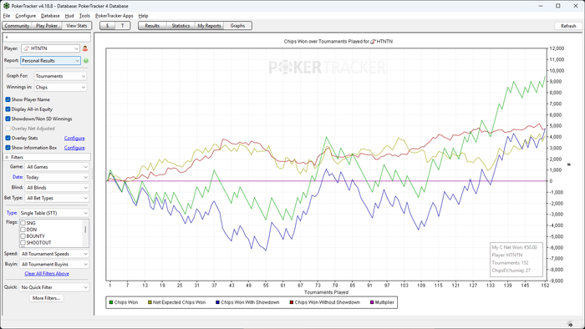Click the yellow Net Expected Chips Won swatch
Image resolution: width=585 pixels, height=329 pixels.
pyautogui.click(x=150, y=302)
